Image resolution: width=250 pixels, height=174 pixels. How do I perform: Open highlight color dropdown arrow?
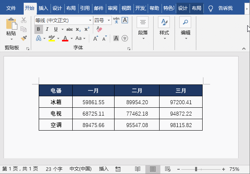pos(58,38)
